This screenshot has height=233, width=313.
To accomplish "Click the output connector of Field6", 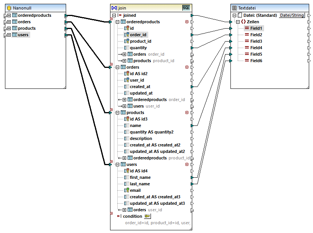I will coord(309,61).
